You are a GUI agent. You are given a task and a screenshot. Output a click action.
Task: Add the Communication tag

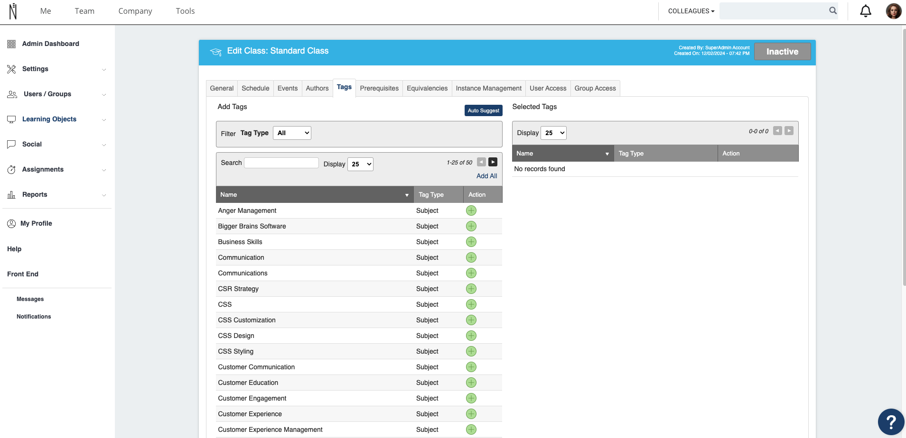coord(471,257)
